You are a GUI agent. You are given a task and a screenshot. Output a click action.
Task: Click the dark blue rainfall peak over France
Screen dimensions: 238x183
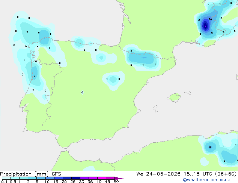(x=205, y=26)
